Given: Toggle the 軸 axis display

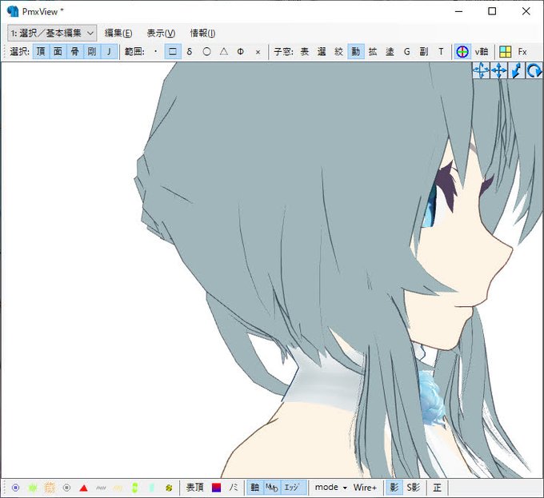Looking at the screenshot, I should pyautogui.click(x=255, y=488).
